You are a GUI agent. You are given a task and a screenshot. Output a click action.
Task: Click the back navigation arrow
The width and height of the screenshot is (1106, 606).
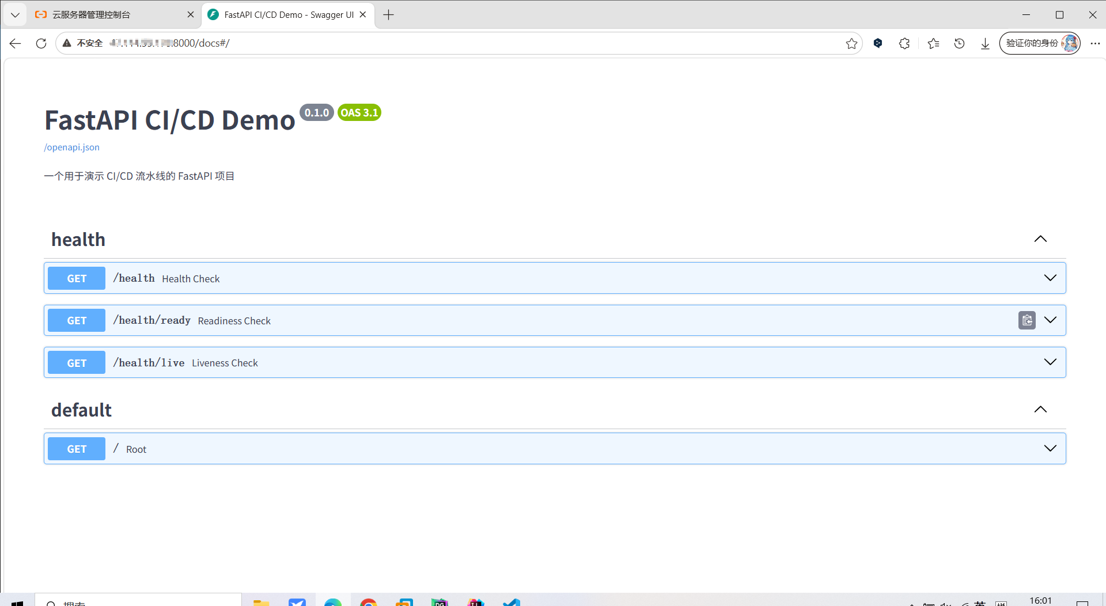16,43
